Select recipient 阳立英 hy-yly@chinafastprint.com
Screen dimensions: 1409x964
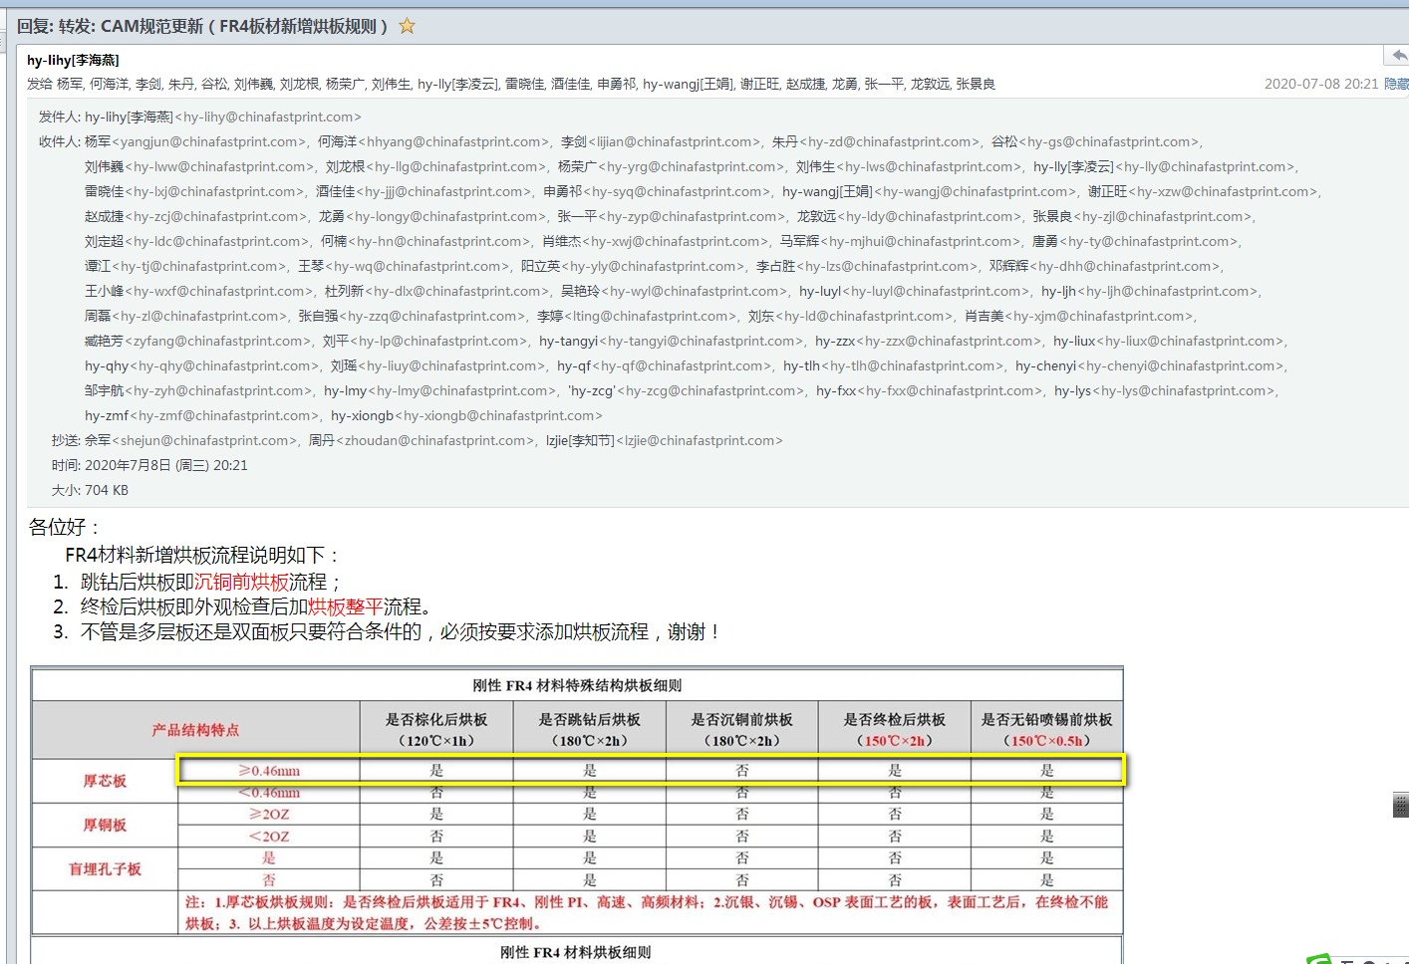tap(633, 267)
